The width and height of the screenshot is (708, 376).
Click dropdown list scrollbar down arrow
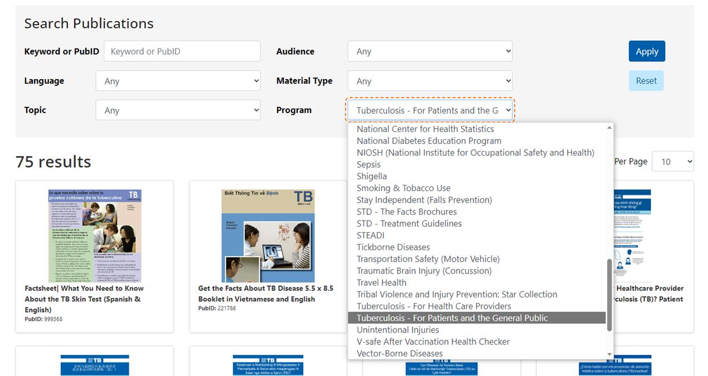click(609, 354)
